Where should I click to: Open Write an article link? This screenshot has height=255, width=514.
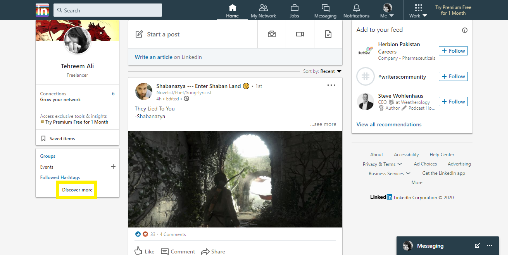(x=154, y=57)
